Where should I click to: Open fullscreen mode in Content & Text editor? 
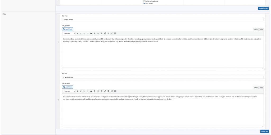[112, 33]
